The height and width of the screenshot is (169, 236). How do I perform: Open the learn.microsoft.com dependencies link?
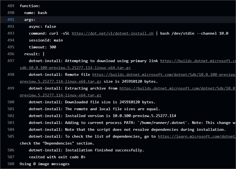197,136
